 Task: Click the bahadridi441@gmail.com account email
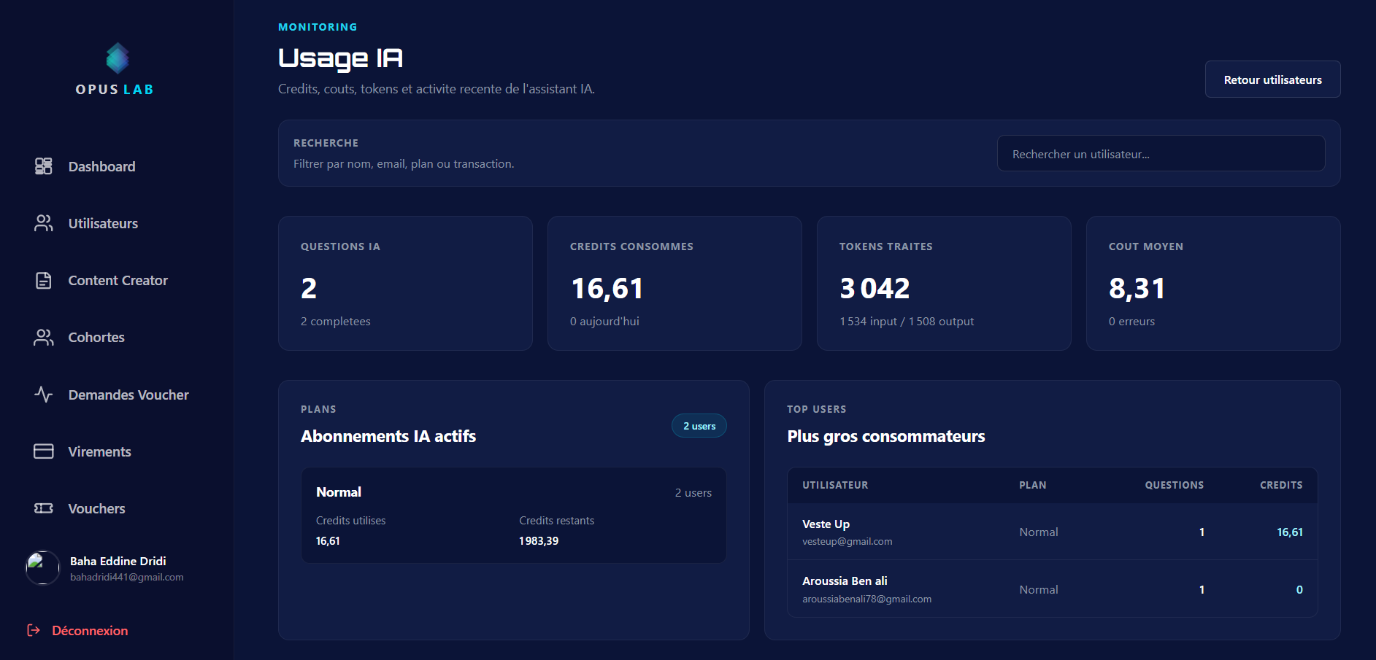point(127,577)
